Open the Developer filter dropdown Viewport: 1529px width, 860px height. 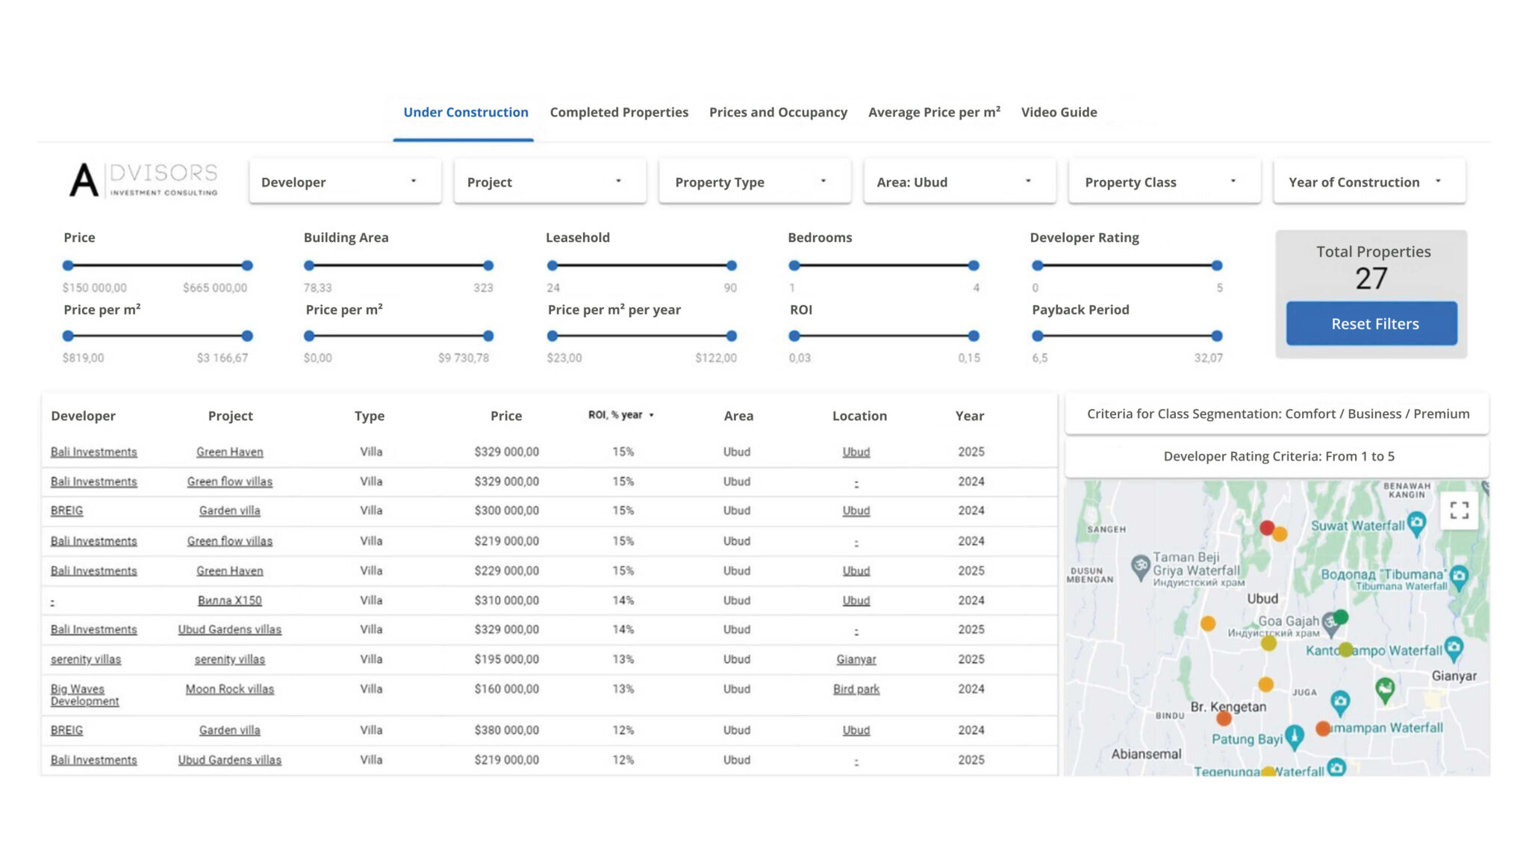(344, 181)
